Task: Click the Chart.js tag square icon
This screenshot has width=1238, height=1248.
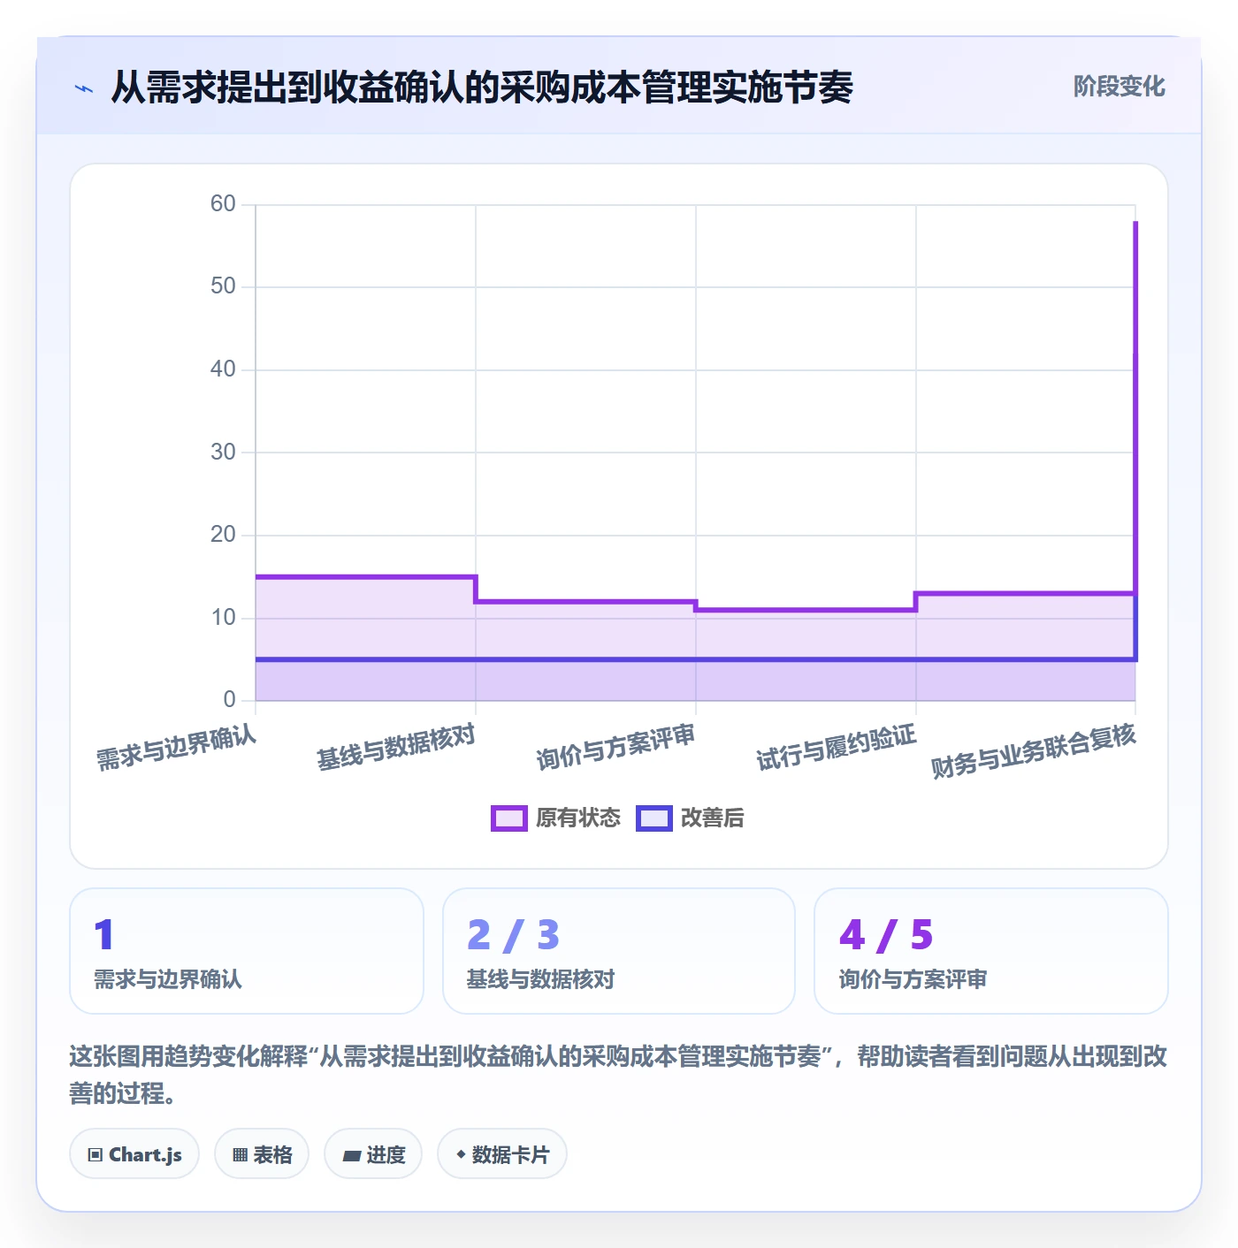Action: [x=96, y=1155]
